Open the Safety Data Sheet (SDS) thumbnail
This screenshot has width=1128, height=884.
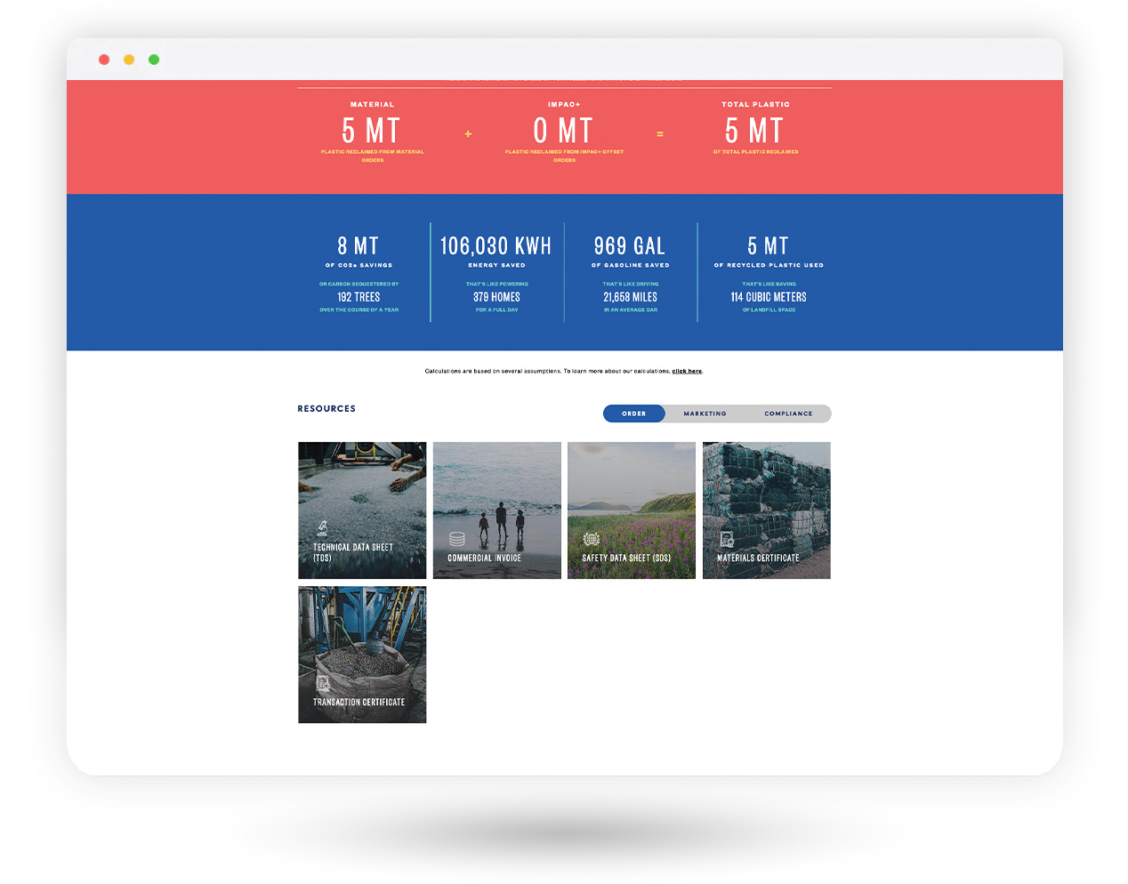coord(632,510)
